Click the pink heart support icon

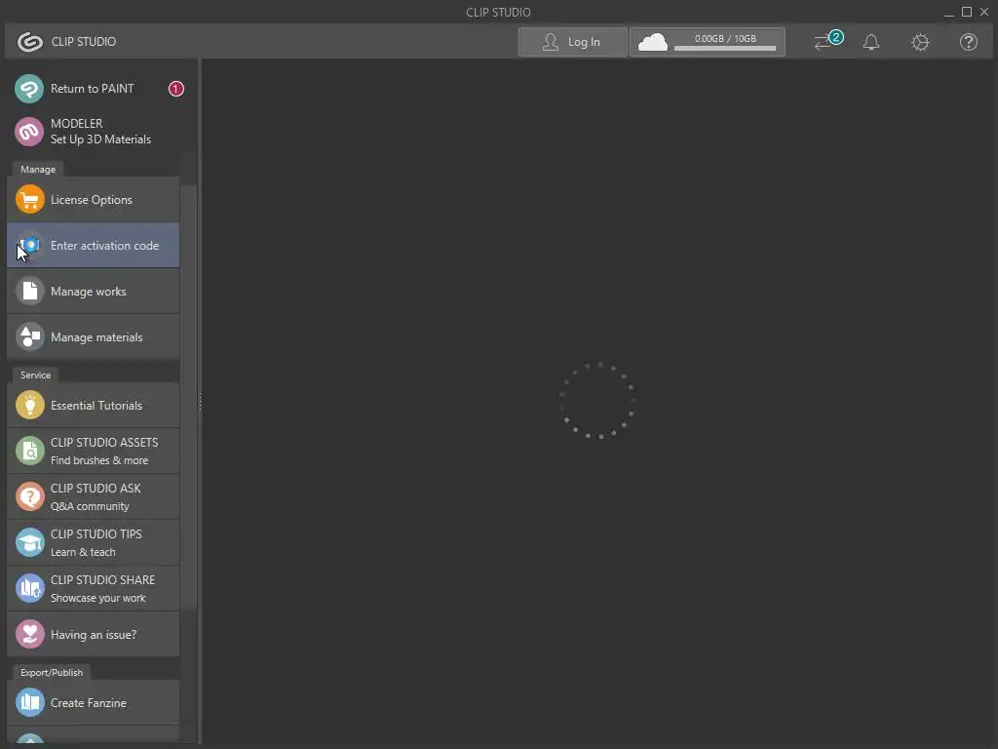pos(30,634)
